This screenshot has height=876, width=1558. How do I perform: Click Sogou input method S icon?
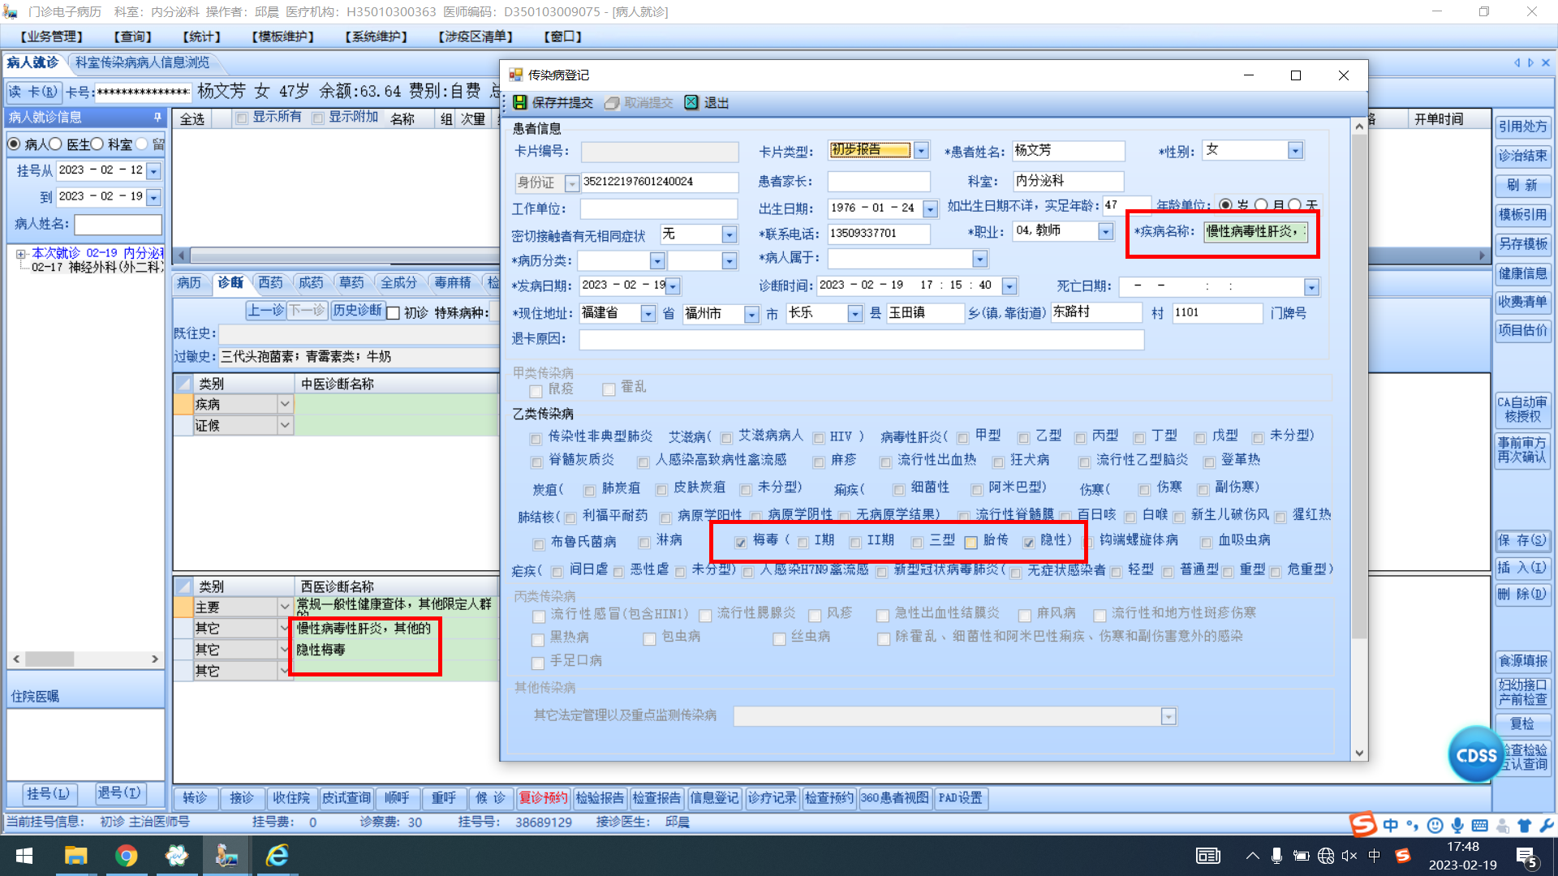pos(1363,824)
